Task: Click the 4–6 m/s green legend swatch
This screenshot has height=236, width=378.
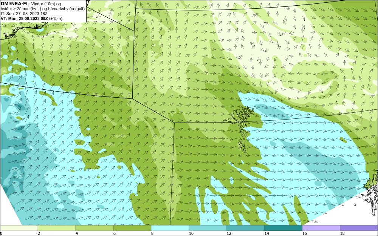Action: [94, 228]
